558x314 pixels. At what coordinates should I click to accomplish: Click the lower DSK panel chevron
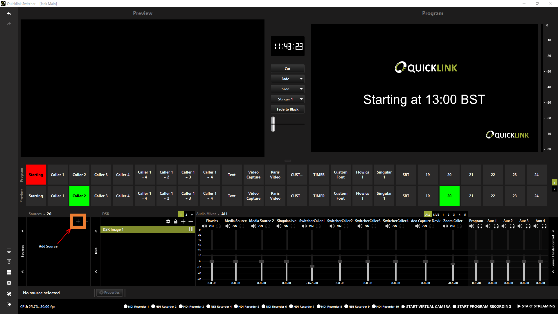[x=96, y=272]
